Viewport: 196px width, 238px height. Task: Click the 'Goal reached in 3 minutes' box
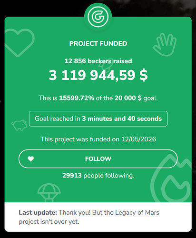click(98, 119)
